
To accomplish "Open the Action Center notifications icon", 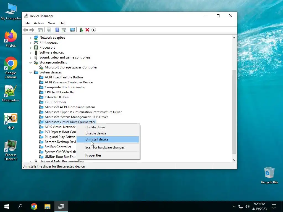I will [274, 206].
